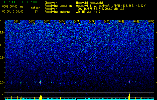The height and width of the screenshot is (100, 157).
Task: Click the 0449 time marker
Action: (136, 21)
